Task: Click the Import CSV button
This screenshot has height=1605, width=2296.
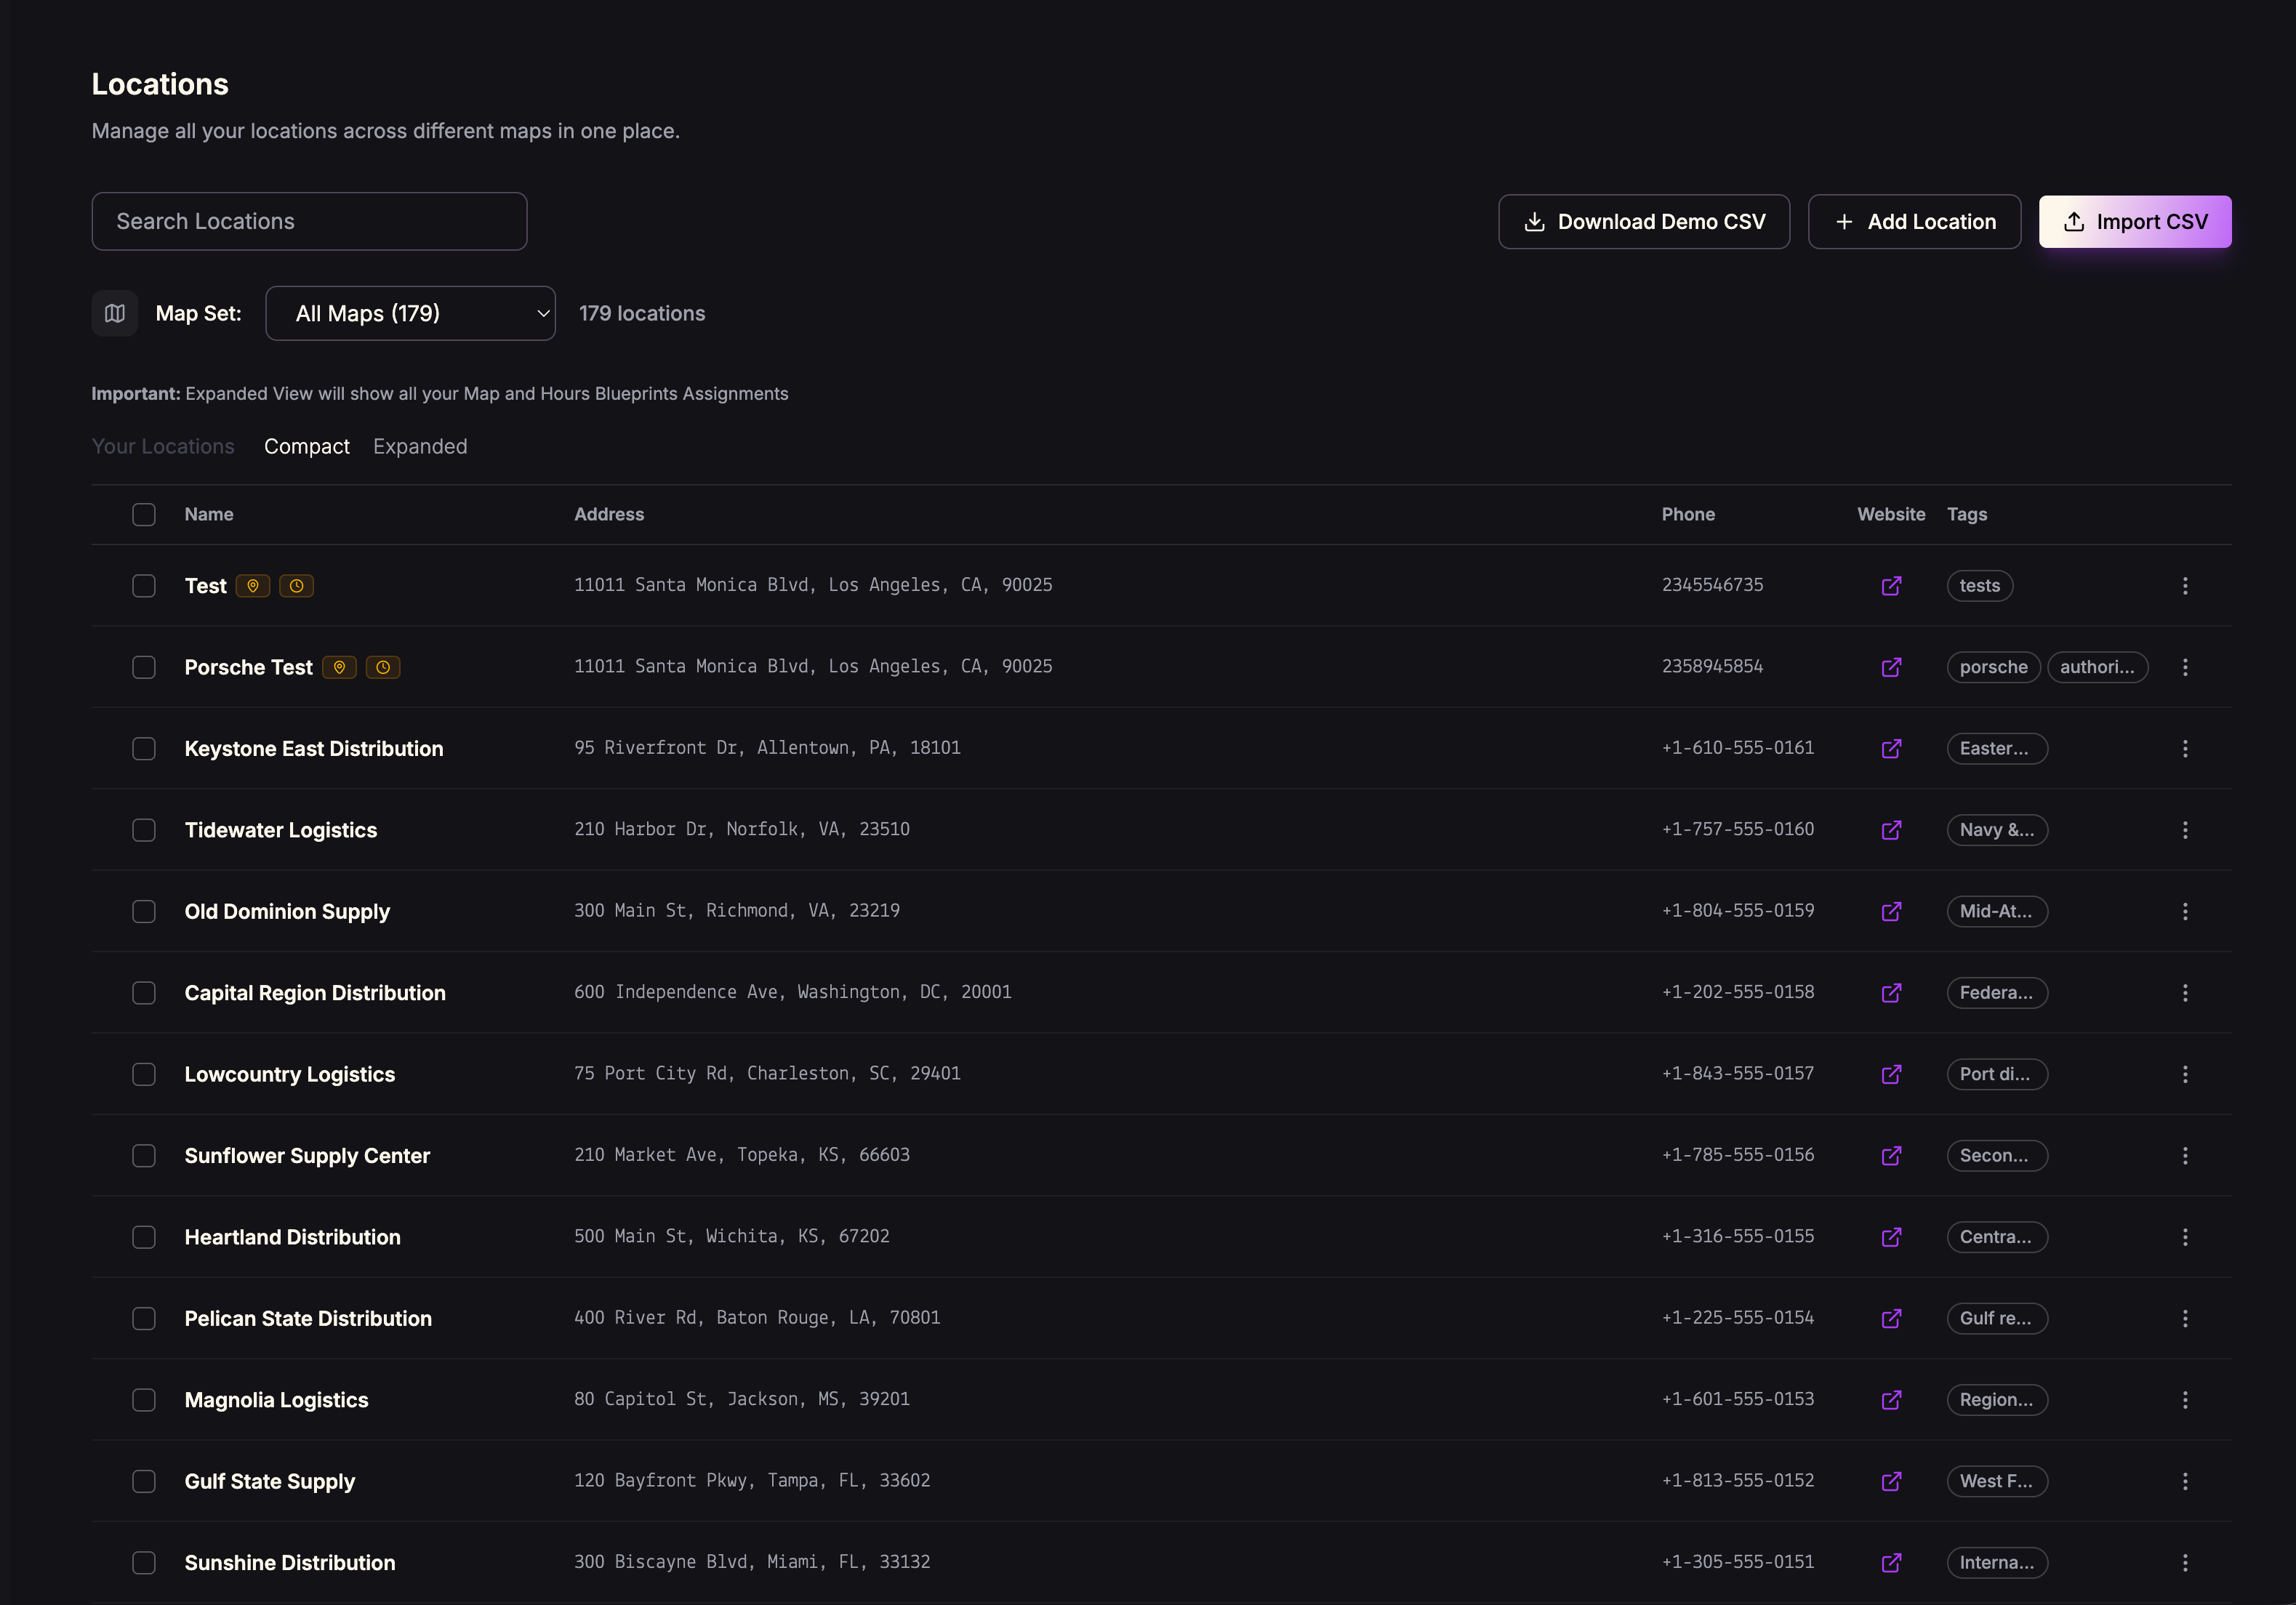Action: pos(2135,221)
